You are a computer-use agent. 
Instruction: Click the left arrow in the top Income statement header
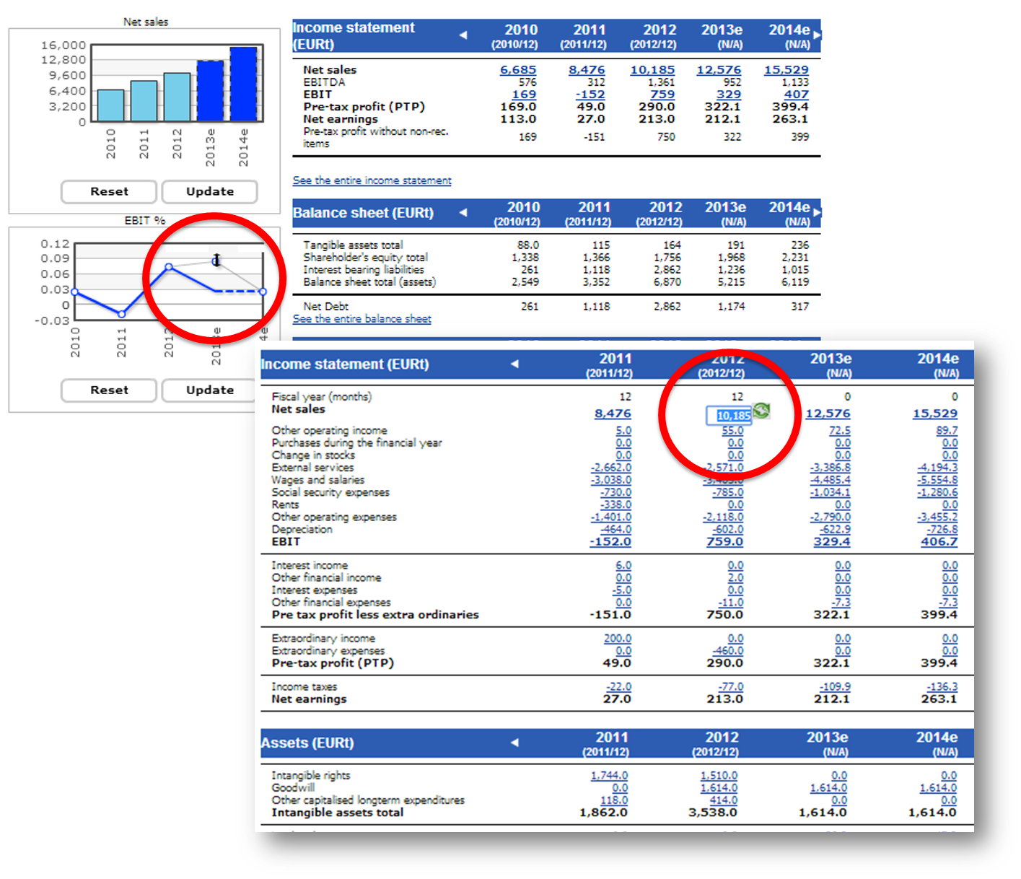[x=463, y=35]
